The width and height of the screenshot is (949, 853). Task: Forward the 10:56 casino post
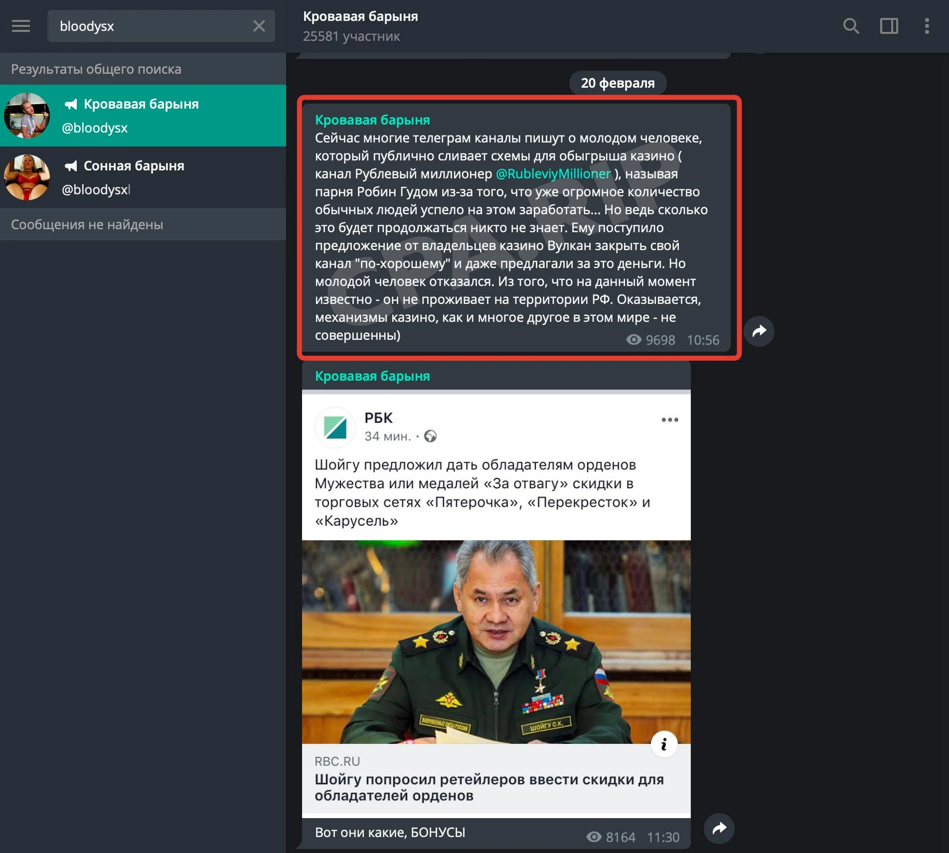tap(759, 331)
